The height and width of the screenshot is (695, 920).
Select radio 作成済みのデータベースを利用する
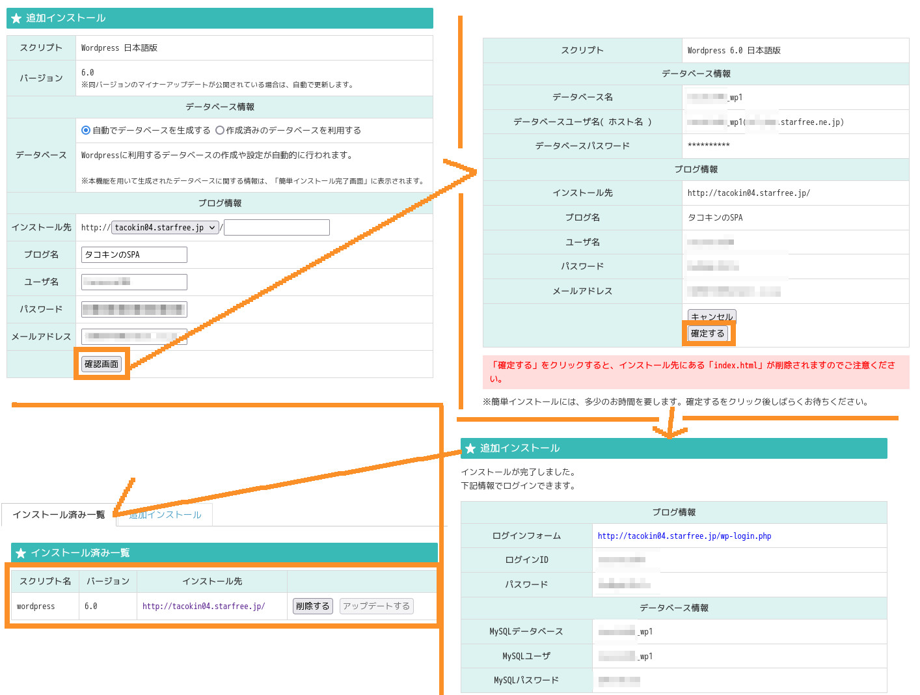220,130
